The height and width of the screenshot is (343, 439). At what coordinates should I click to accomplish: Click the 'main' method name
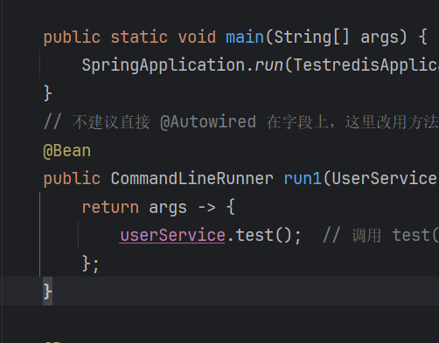click(x=245, y=38)
